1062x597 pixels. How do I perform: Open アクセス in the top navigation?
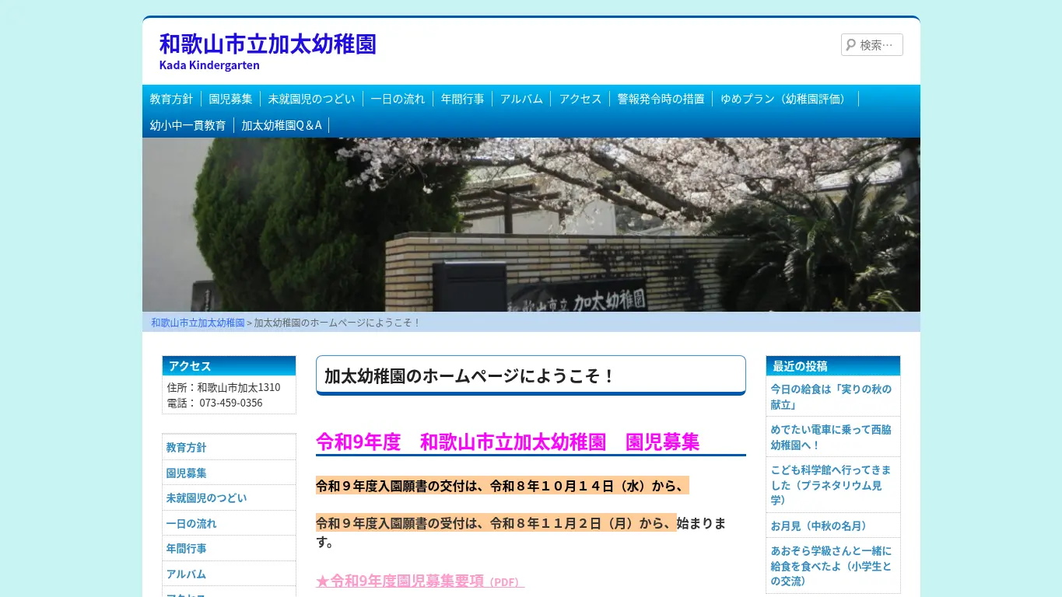click(580, 99)
